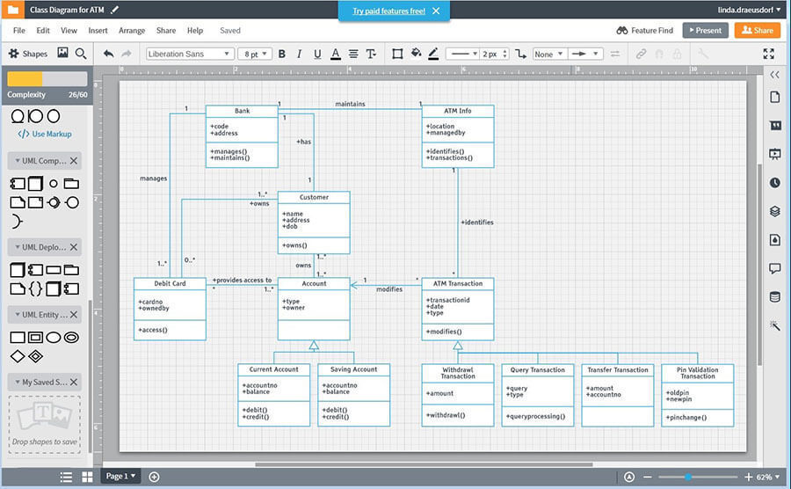Click the zoom slider handle
The height and width of the screenshot is (489, 791).
point(687,477)
